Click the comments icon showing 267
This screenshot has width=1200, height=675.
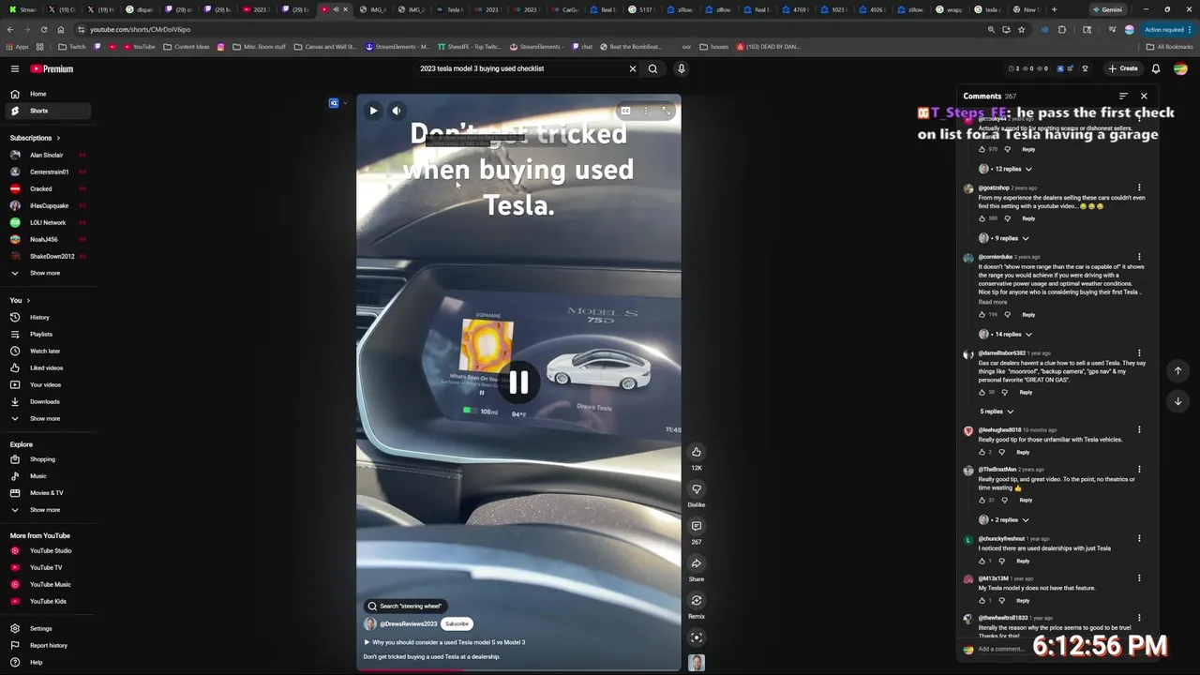[x=697, y=527]
